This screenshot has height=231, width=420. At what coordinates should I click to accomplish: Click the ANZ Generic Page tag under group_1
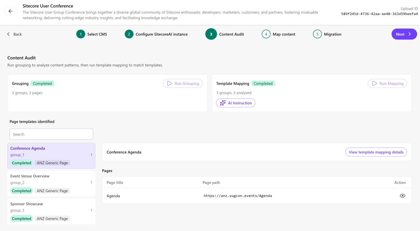(52, 163)
